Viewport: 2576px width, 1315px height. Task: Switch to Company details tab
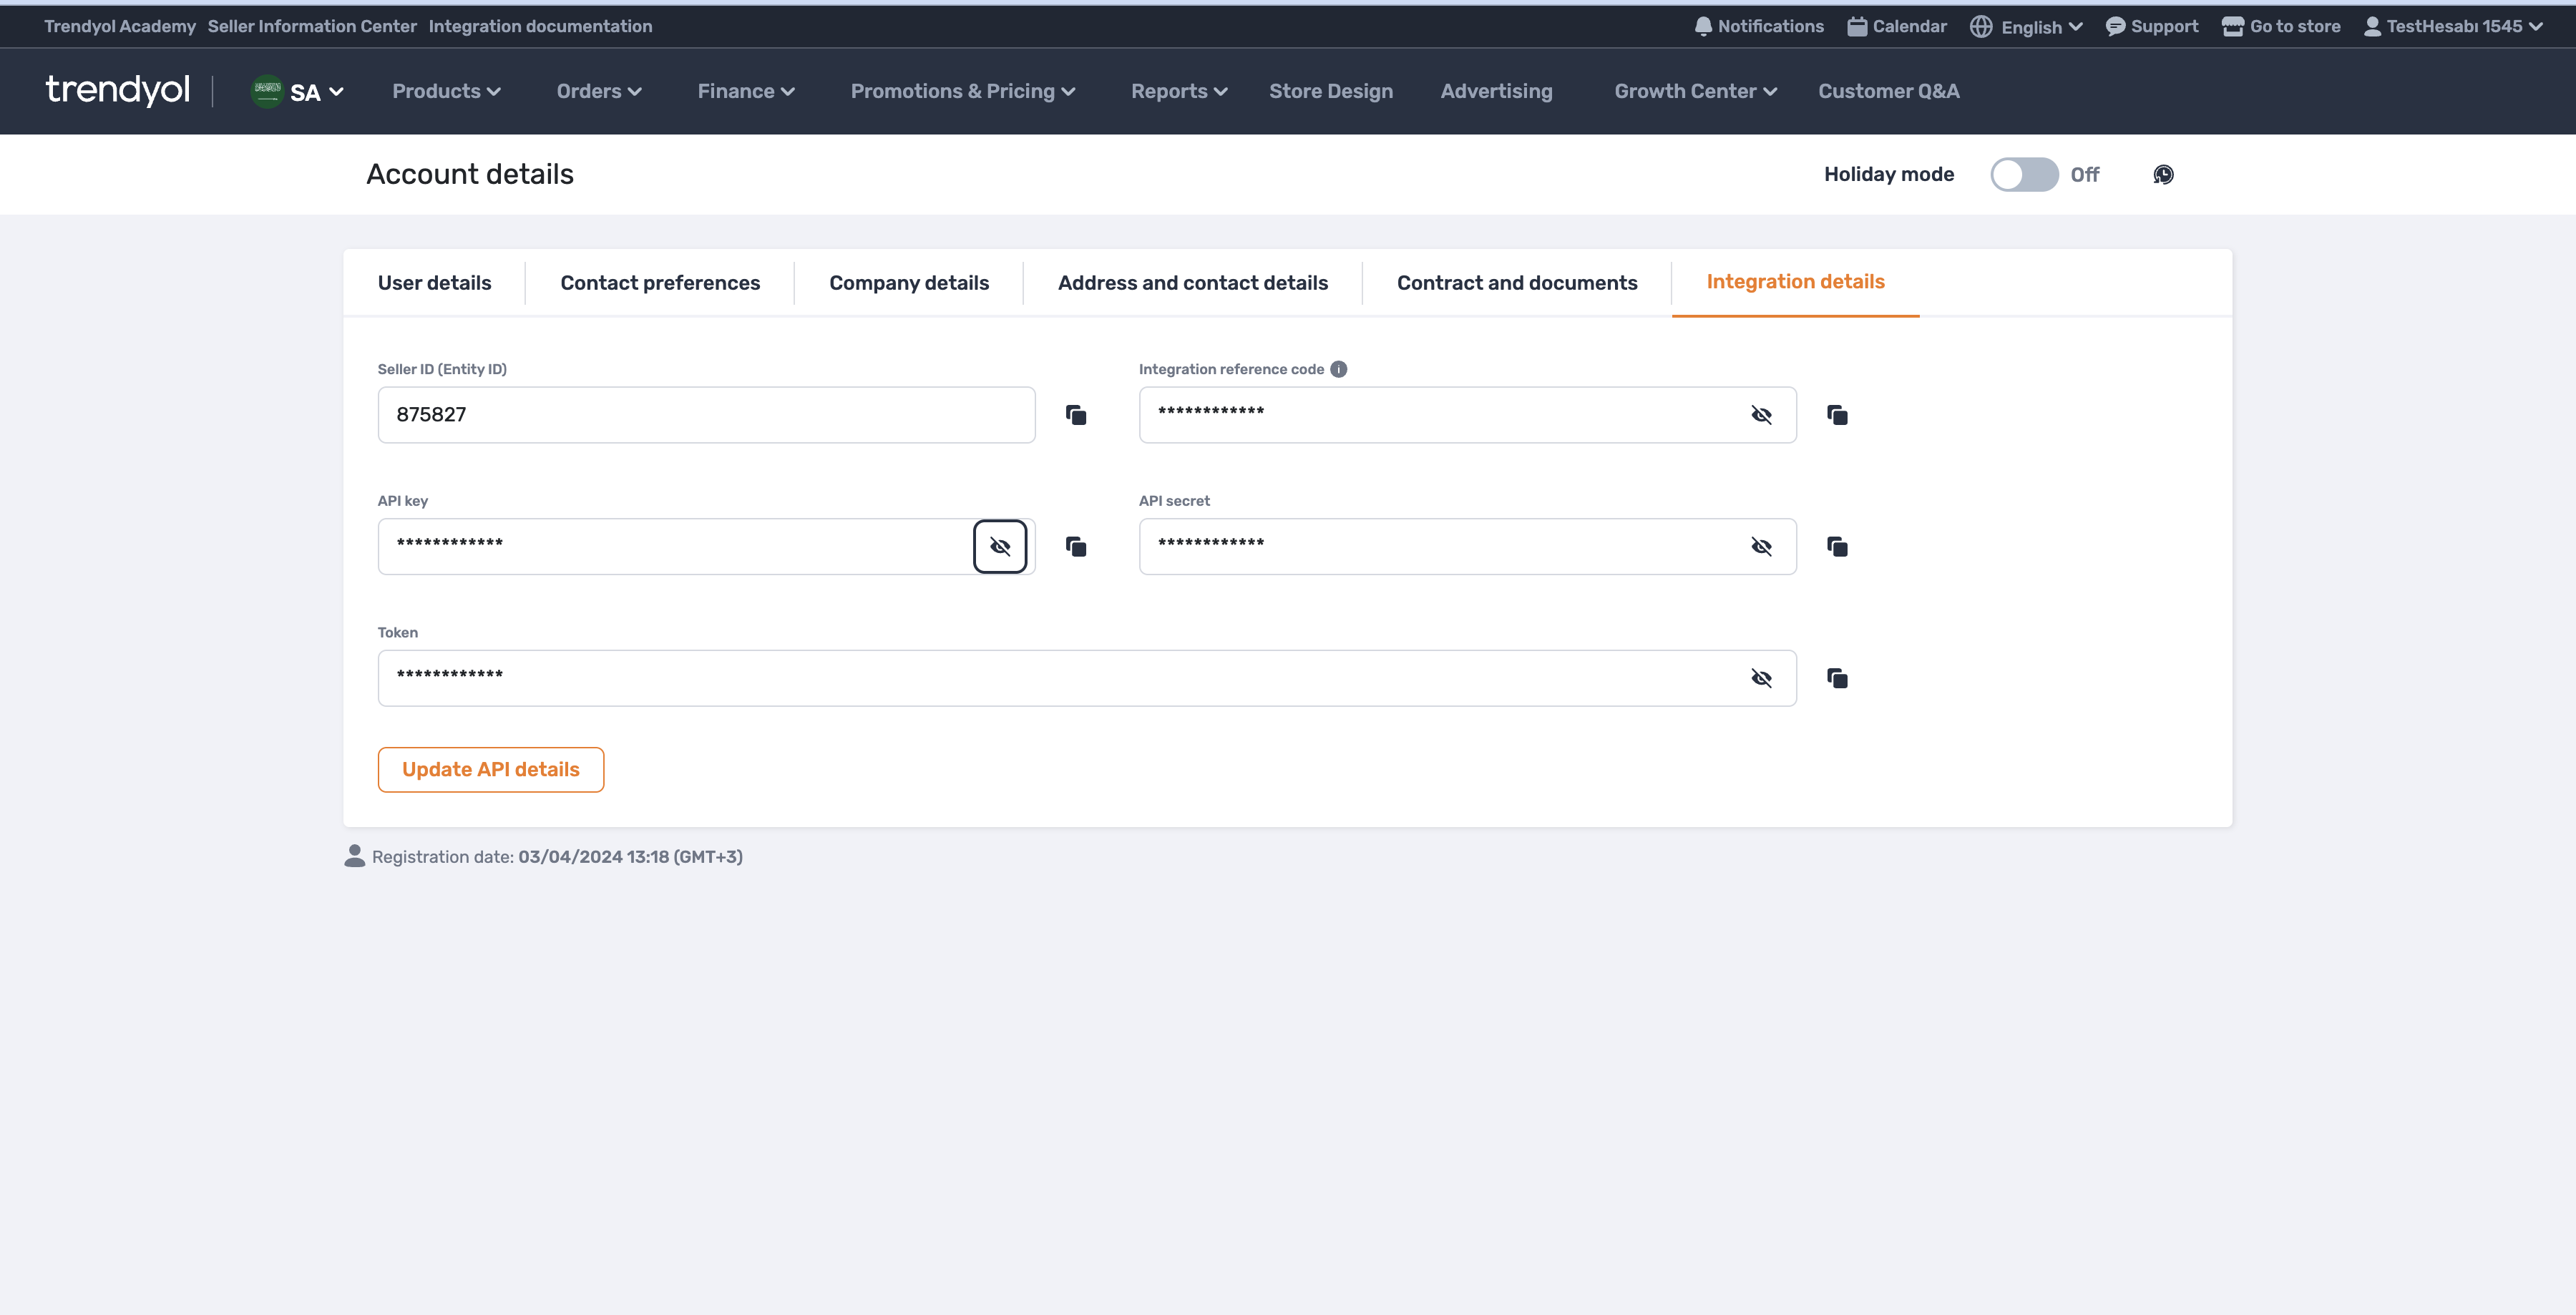click(909, 283)
